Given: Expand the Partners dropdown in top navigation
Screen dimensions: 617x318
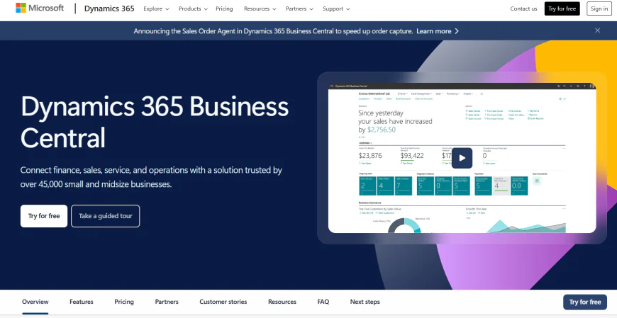Looking at the screenshot, I should pyautogui.click(x=299, y=8).
